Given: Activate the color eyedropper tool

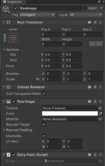Looking at the screenshot, I should tap(100, 114).
